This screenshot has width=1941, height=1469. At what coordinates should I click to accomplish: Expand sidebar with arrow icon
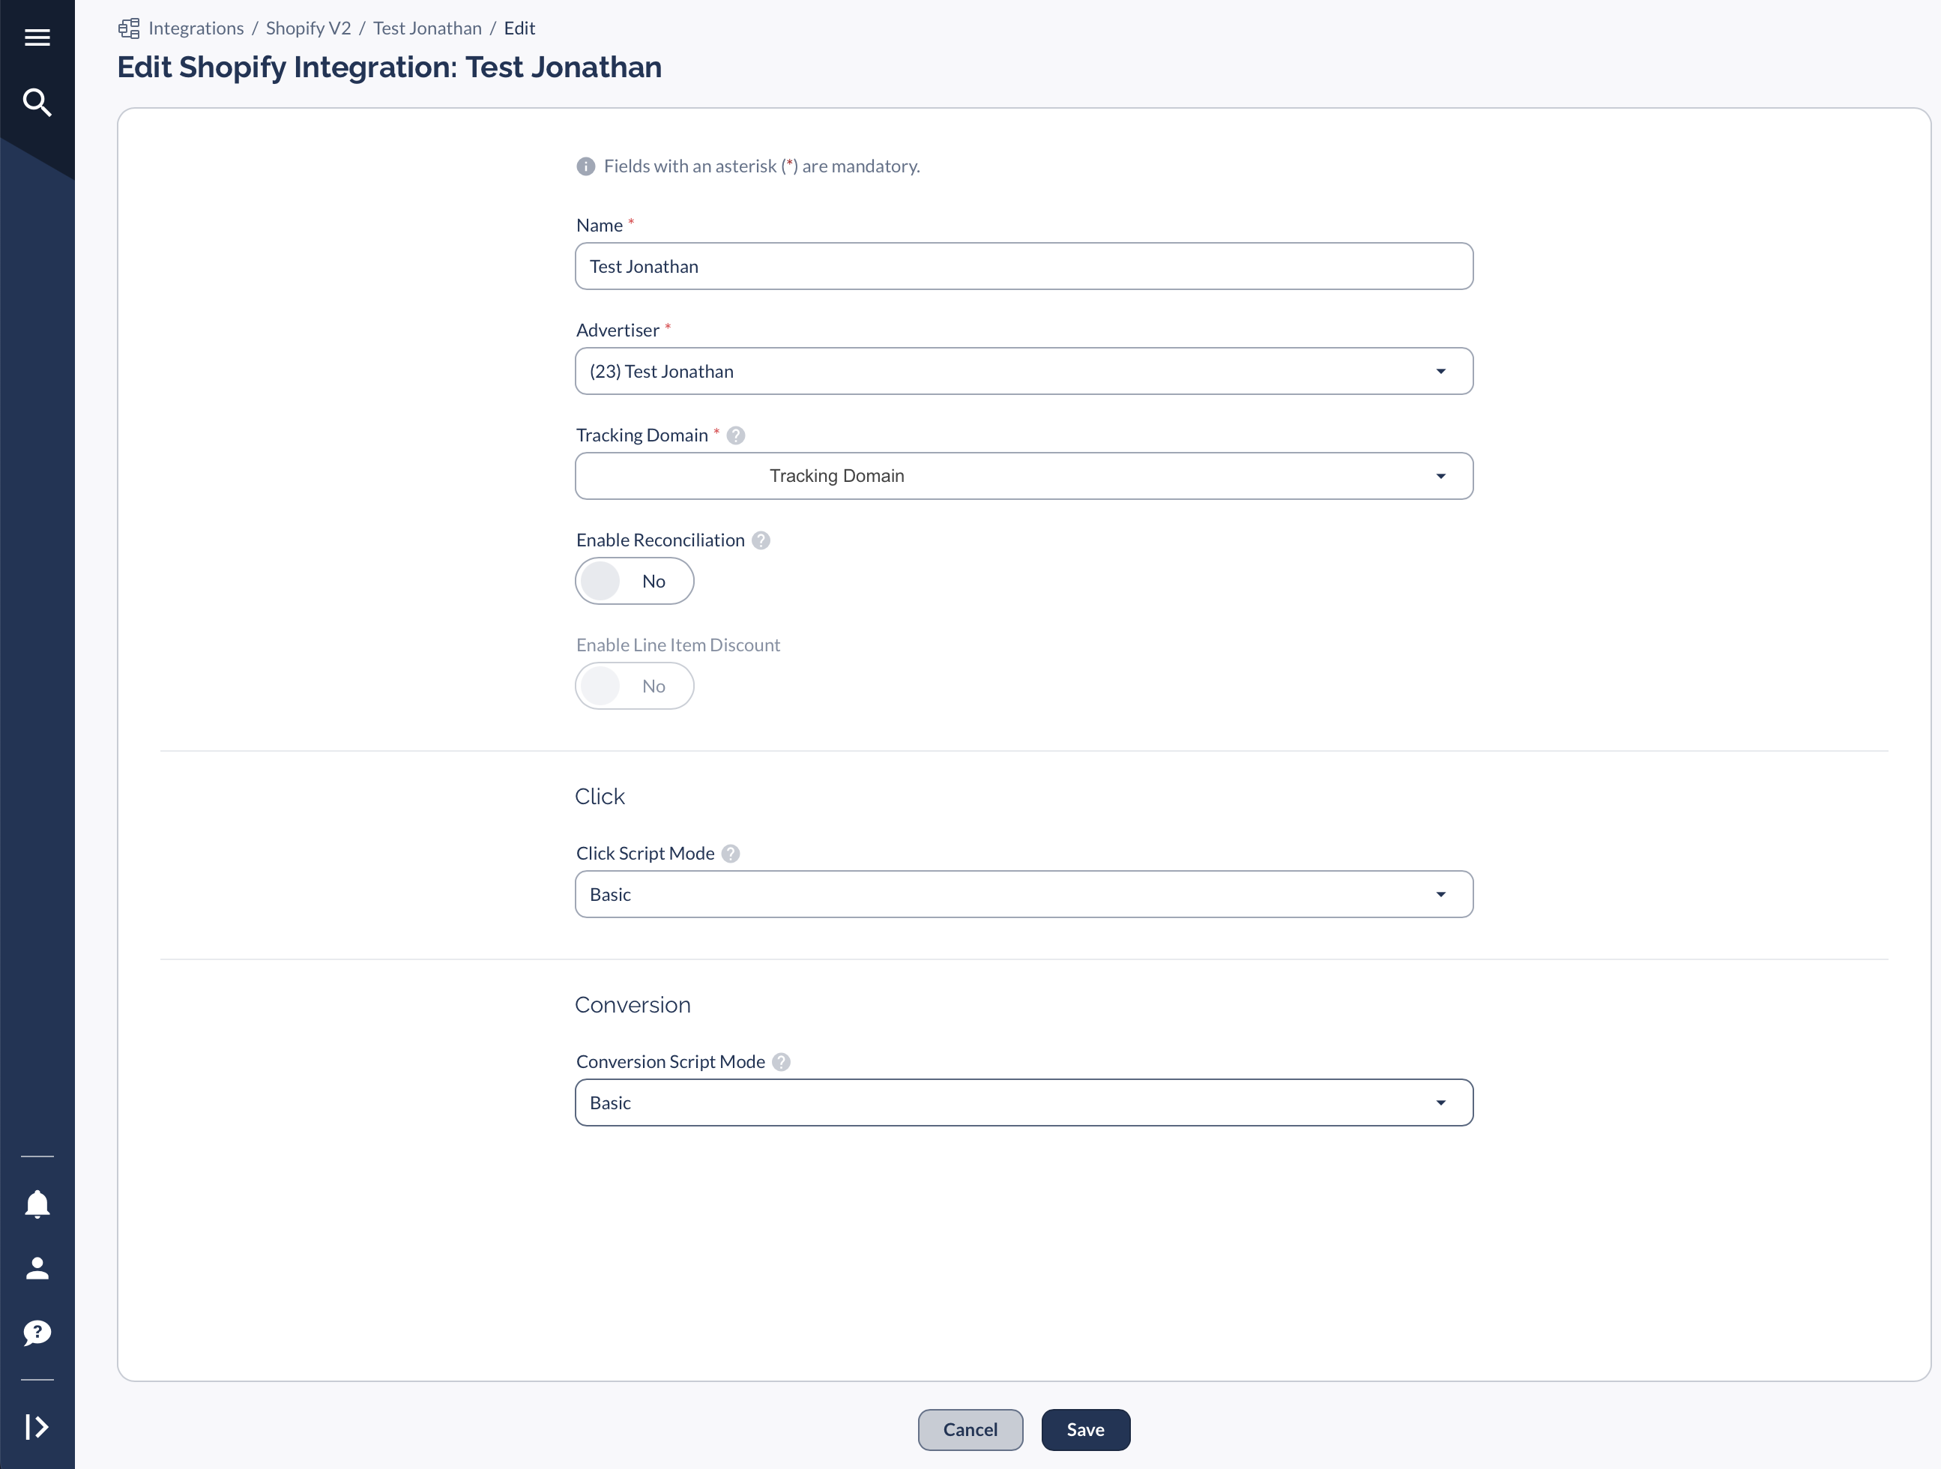37,1427
